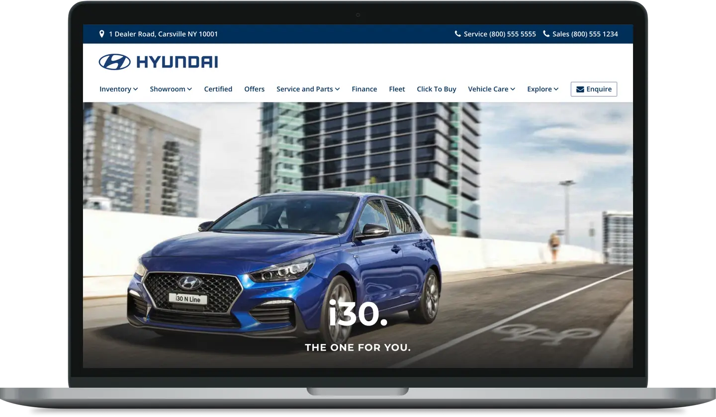Image resolution: width=716 pixels, height=417 pixels.
Task: Open the Vehicle Care dropdown
Action: pyautogui.click(x=491, y=89)
